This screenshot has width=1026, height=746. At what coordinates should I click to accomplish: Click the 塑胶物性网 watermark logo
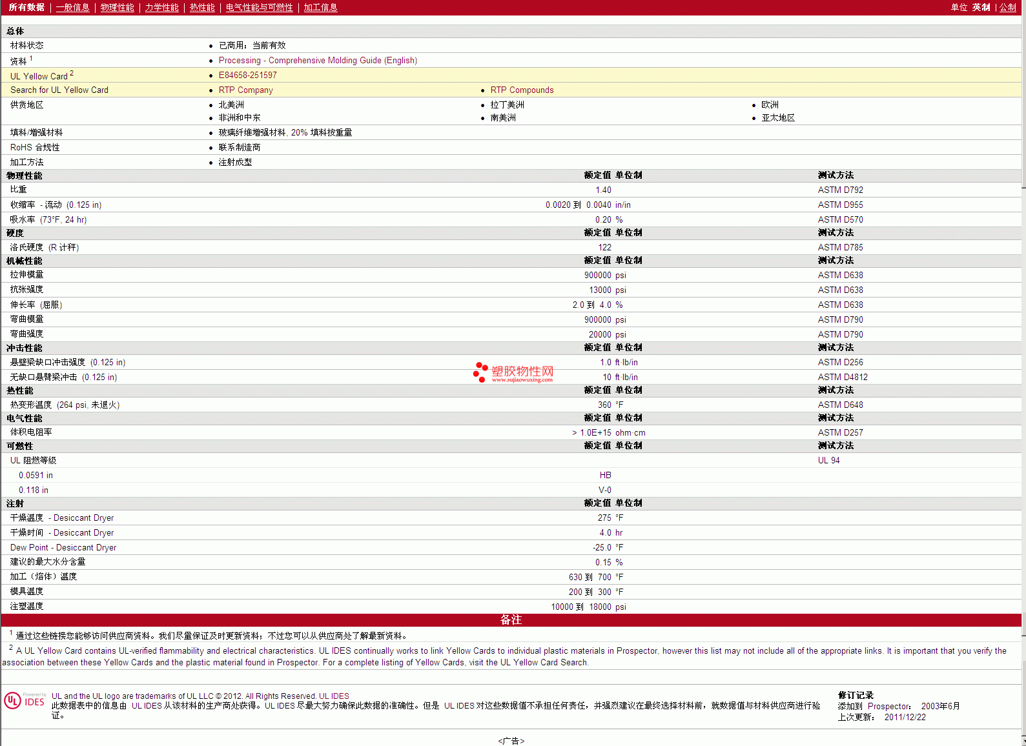click(514, 372)
